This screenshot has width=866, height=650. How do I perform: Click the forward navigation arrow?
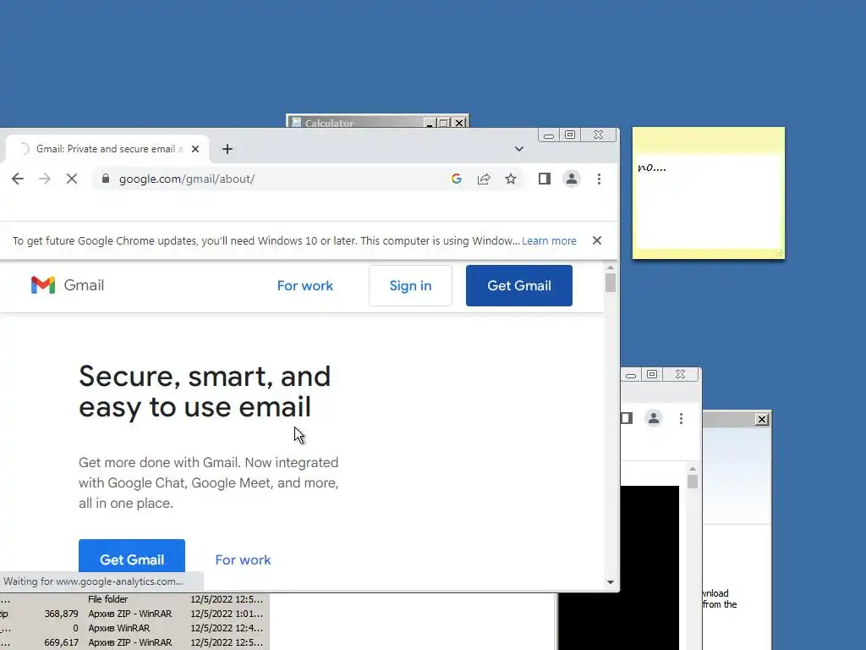pyautogui.click(x=45, y=179)
